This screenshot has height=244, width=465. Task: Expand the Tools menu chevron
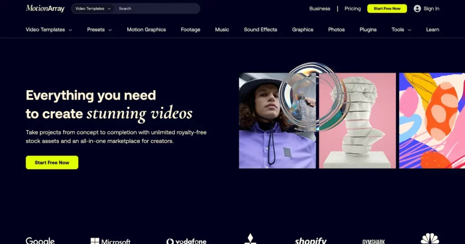click(410, 30)
